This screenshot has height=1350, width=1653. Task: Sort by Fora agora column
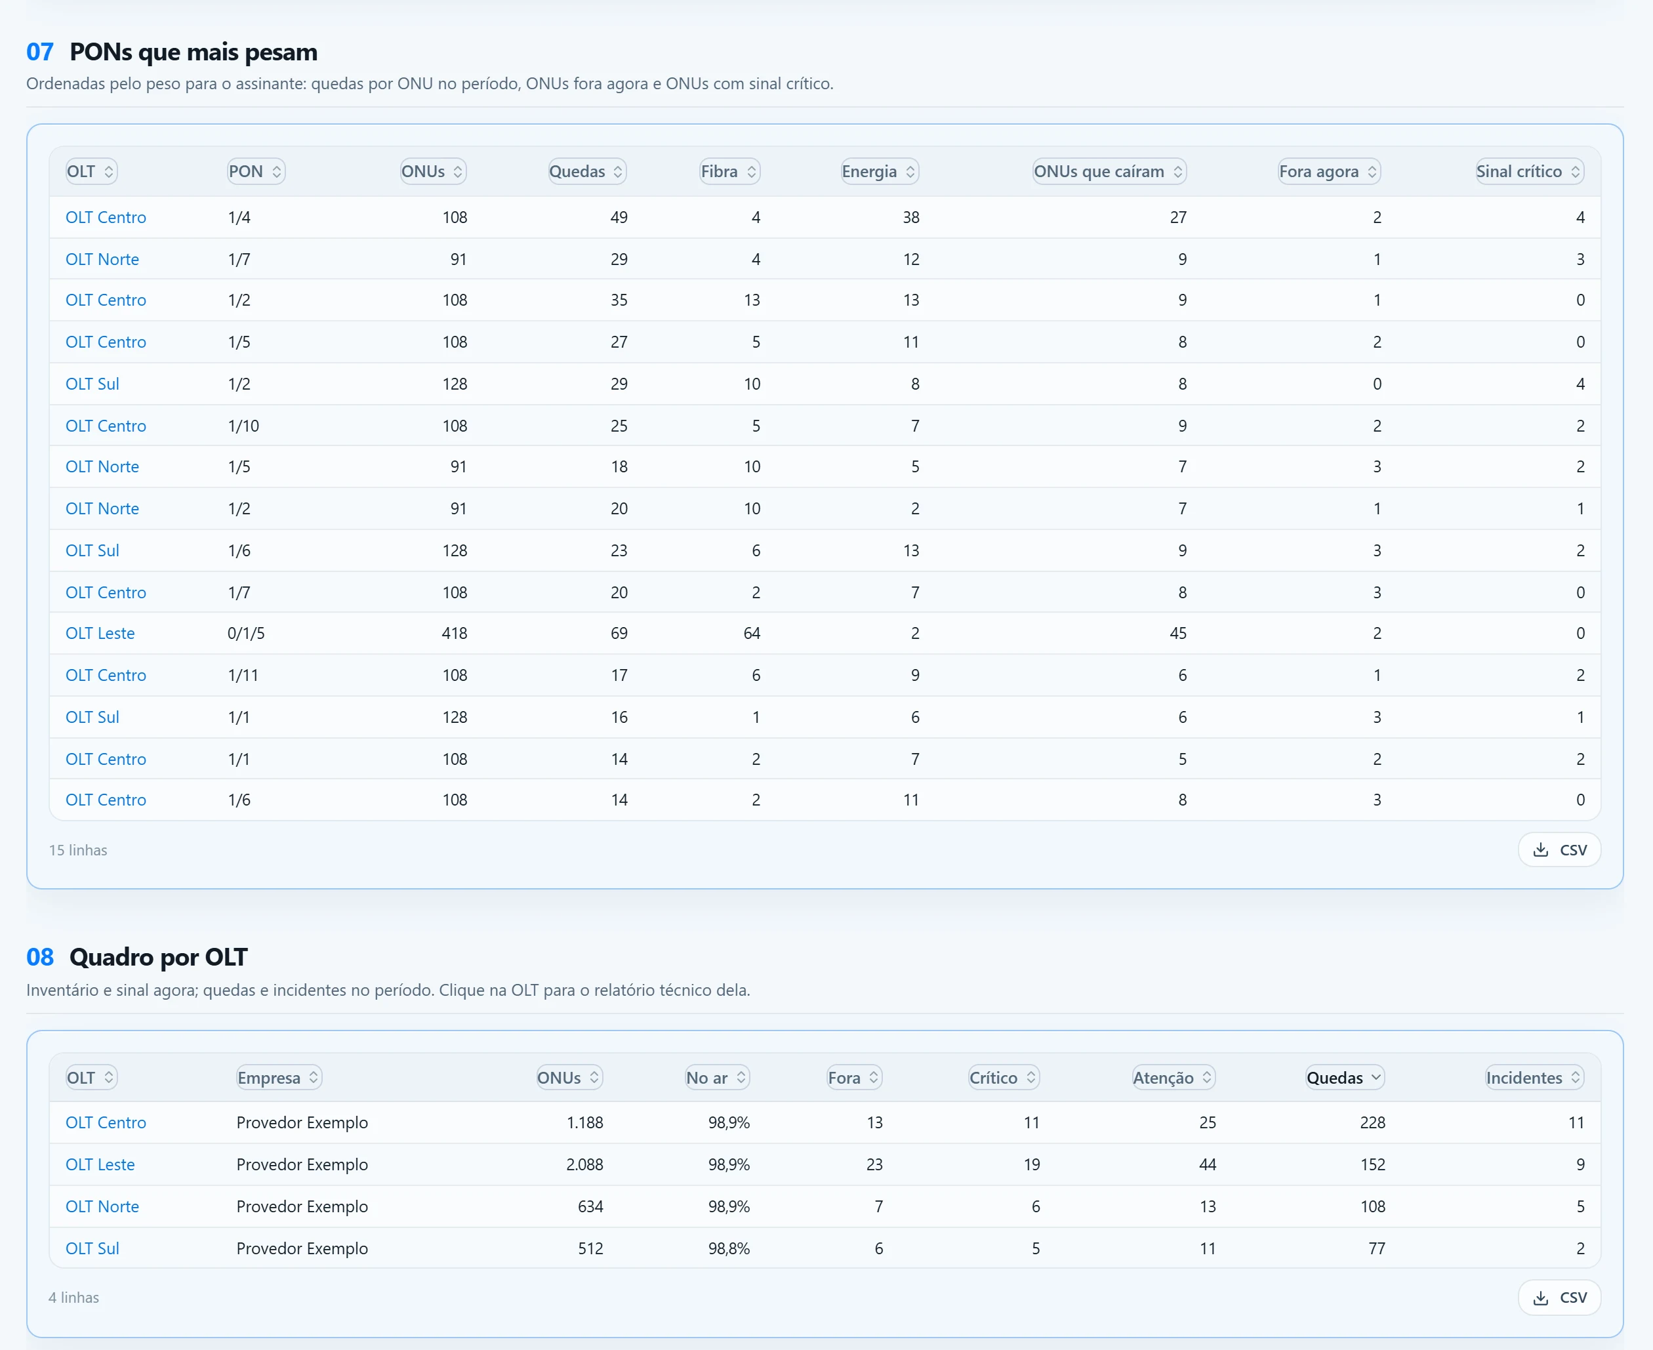coord(1330,172)
